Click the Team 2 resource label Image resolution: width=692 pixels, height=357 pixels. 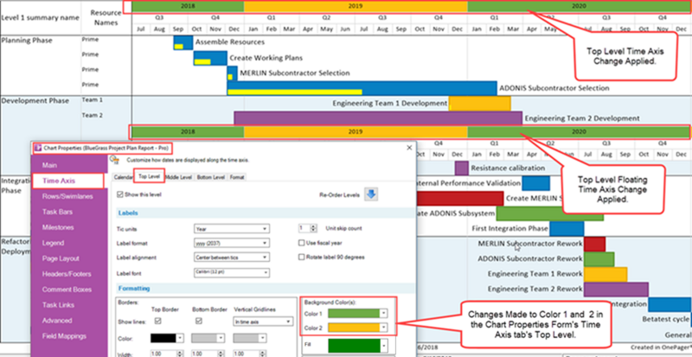93,115
